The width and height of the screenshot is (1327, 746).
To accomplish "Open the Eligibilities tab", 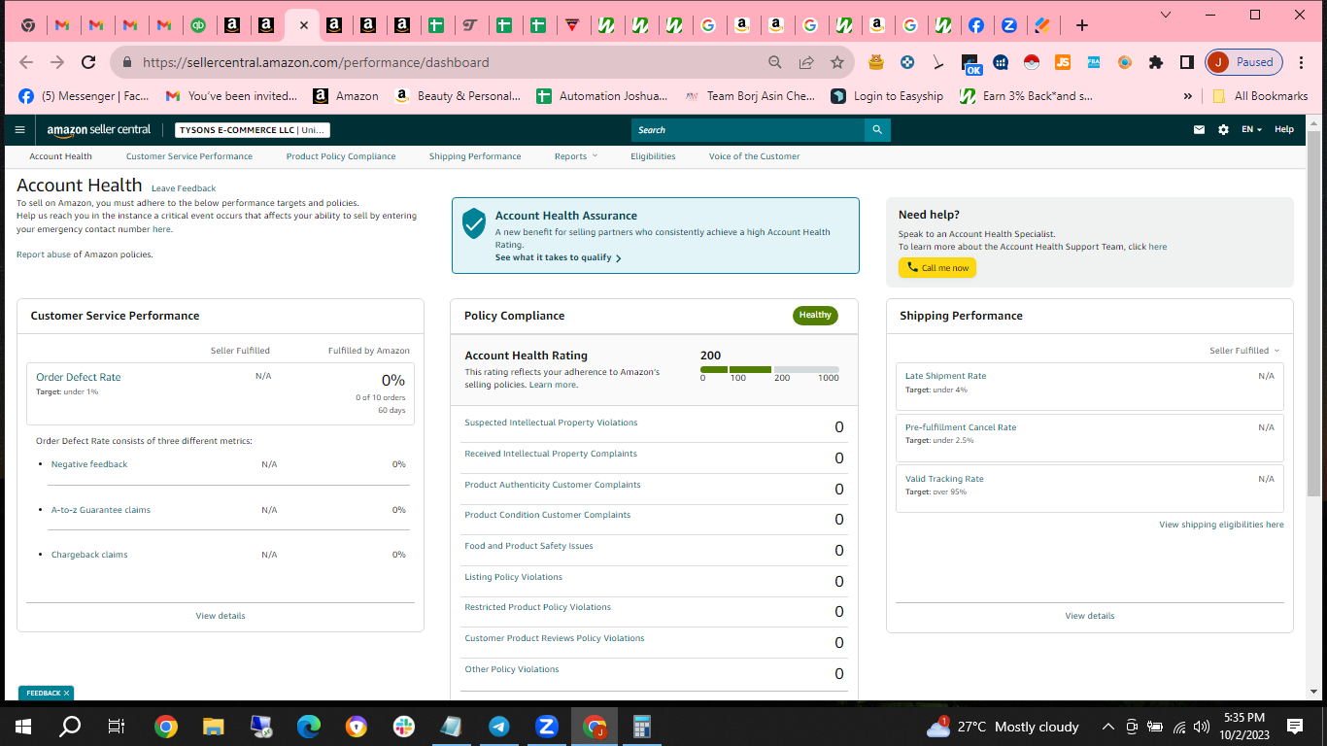I will (x=653, y=156).
